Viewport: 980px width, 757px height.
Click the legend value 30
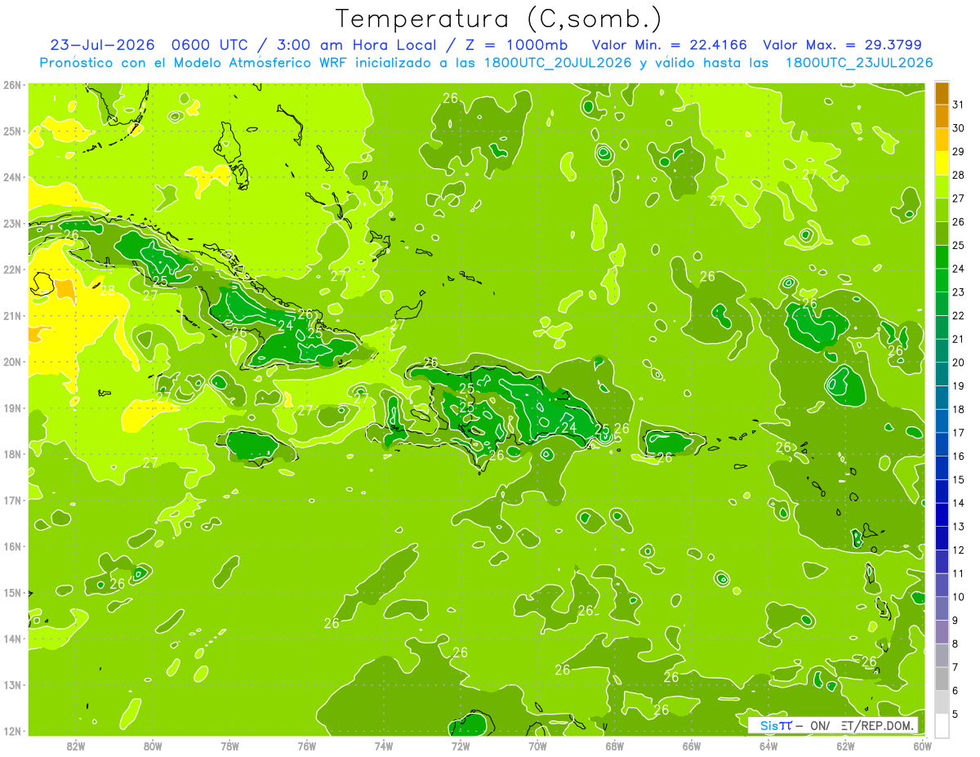tap(959, 128)
